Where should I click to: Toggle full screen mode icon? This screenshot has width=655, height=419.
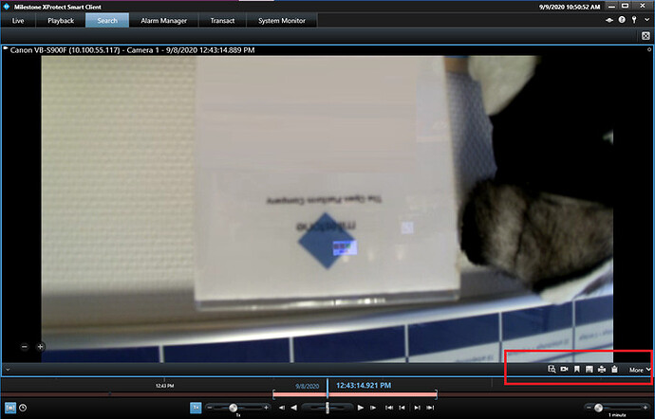coord(646,36)
